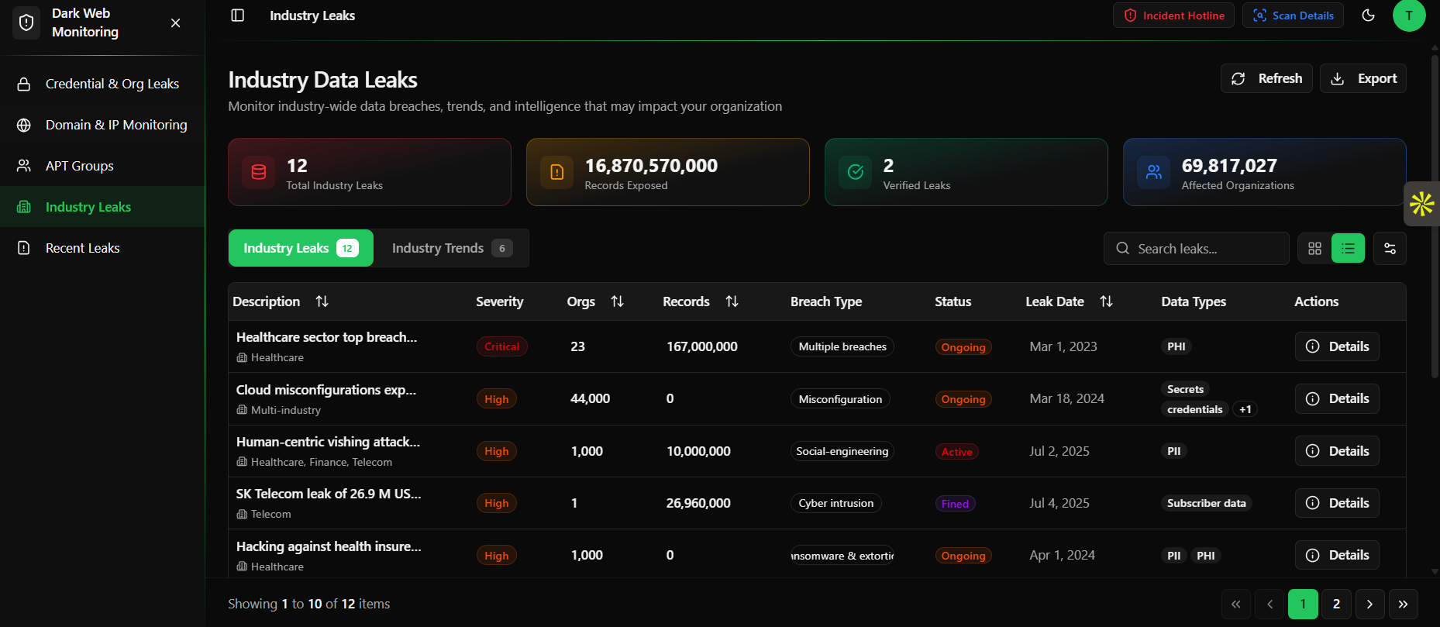
Task: Go to next page chevron
Action: (x=1369, y=604)
